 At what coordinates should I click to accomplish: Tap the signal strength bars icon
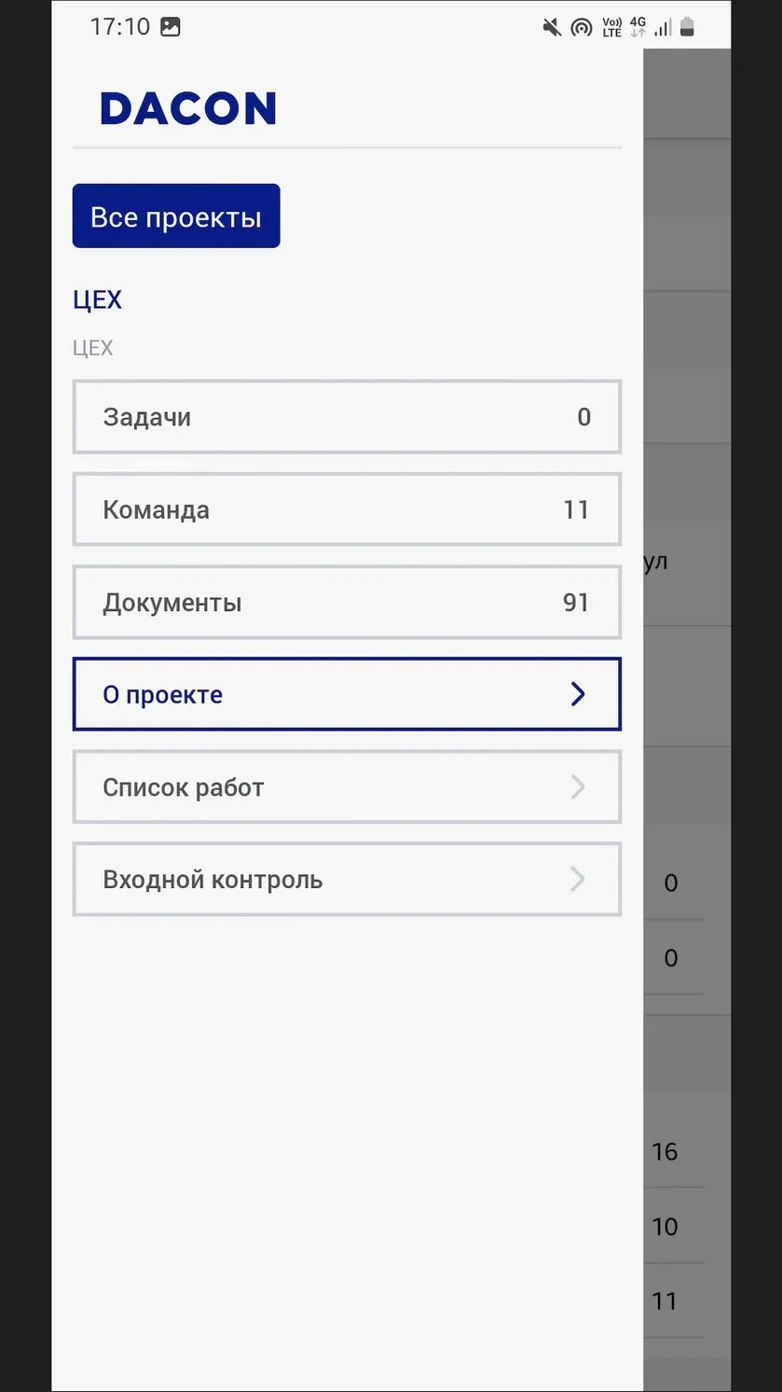click(663, 27)
